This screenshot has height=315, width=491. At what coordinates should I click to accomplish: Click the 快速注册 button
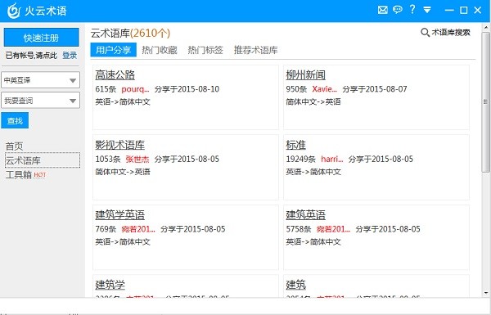42,38
